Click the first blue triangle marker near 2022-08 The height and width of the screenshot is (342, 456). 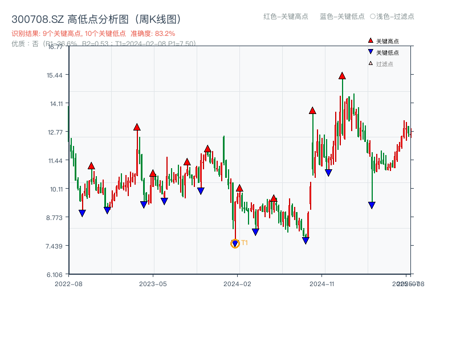pos(82,213)
